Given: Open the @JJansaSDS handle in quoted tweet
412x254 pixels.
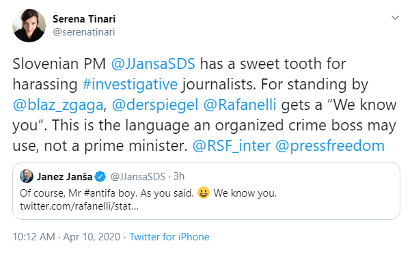Looking at the screenshot, I should pos(138,177).
